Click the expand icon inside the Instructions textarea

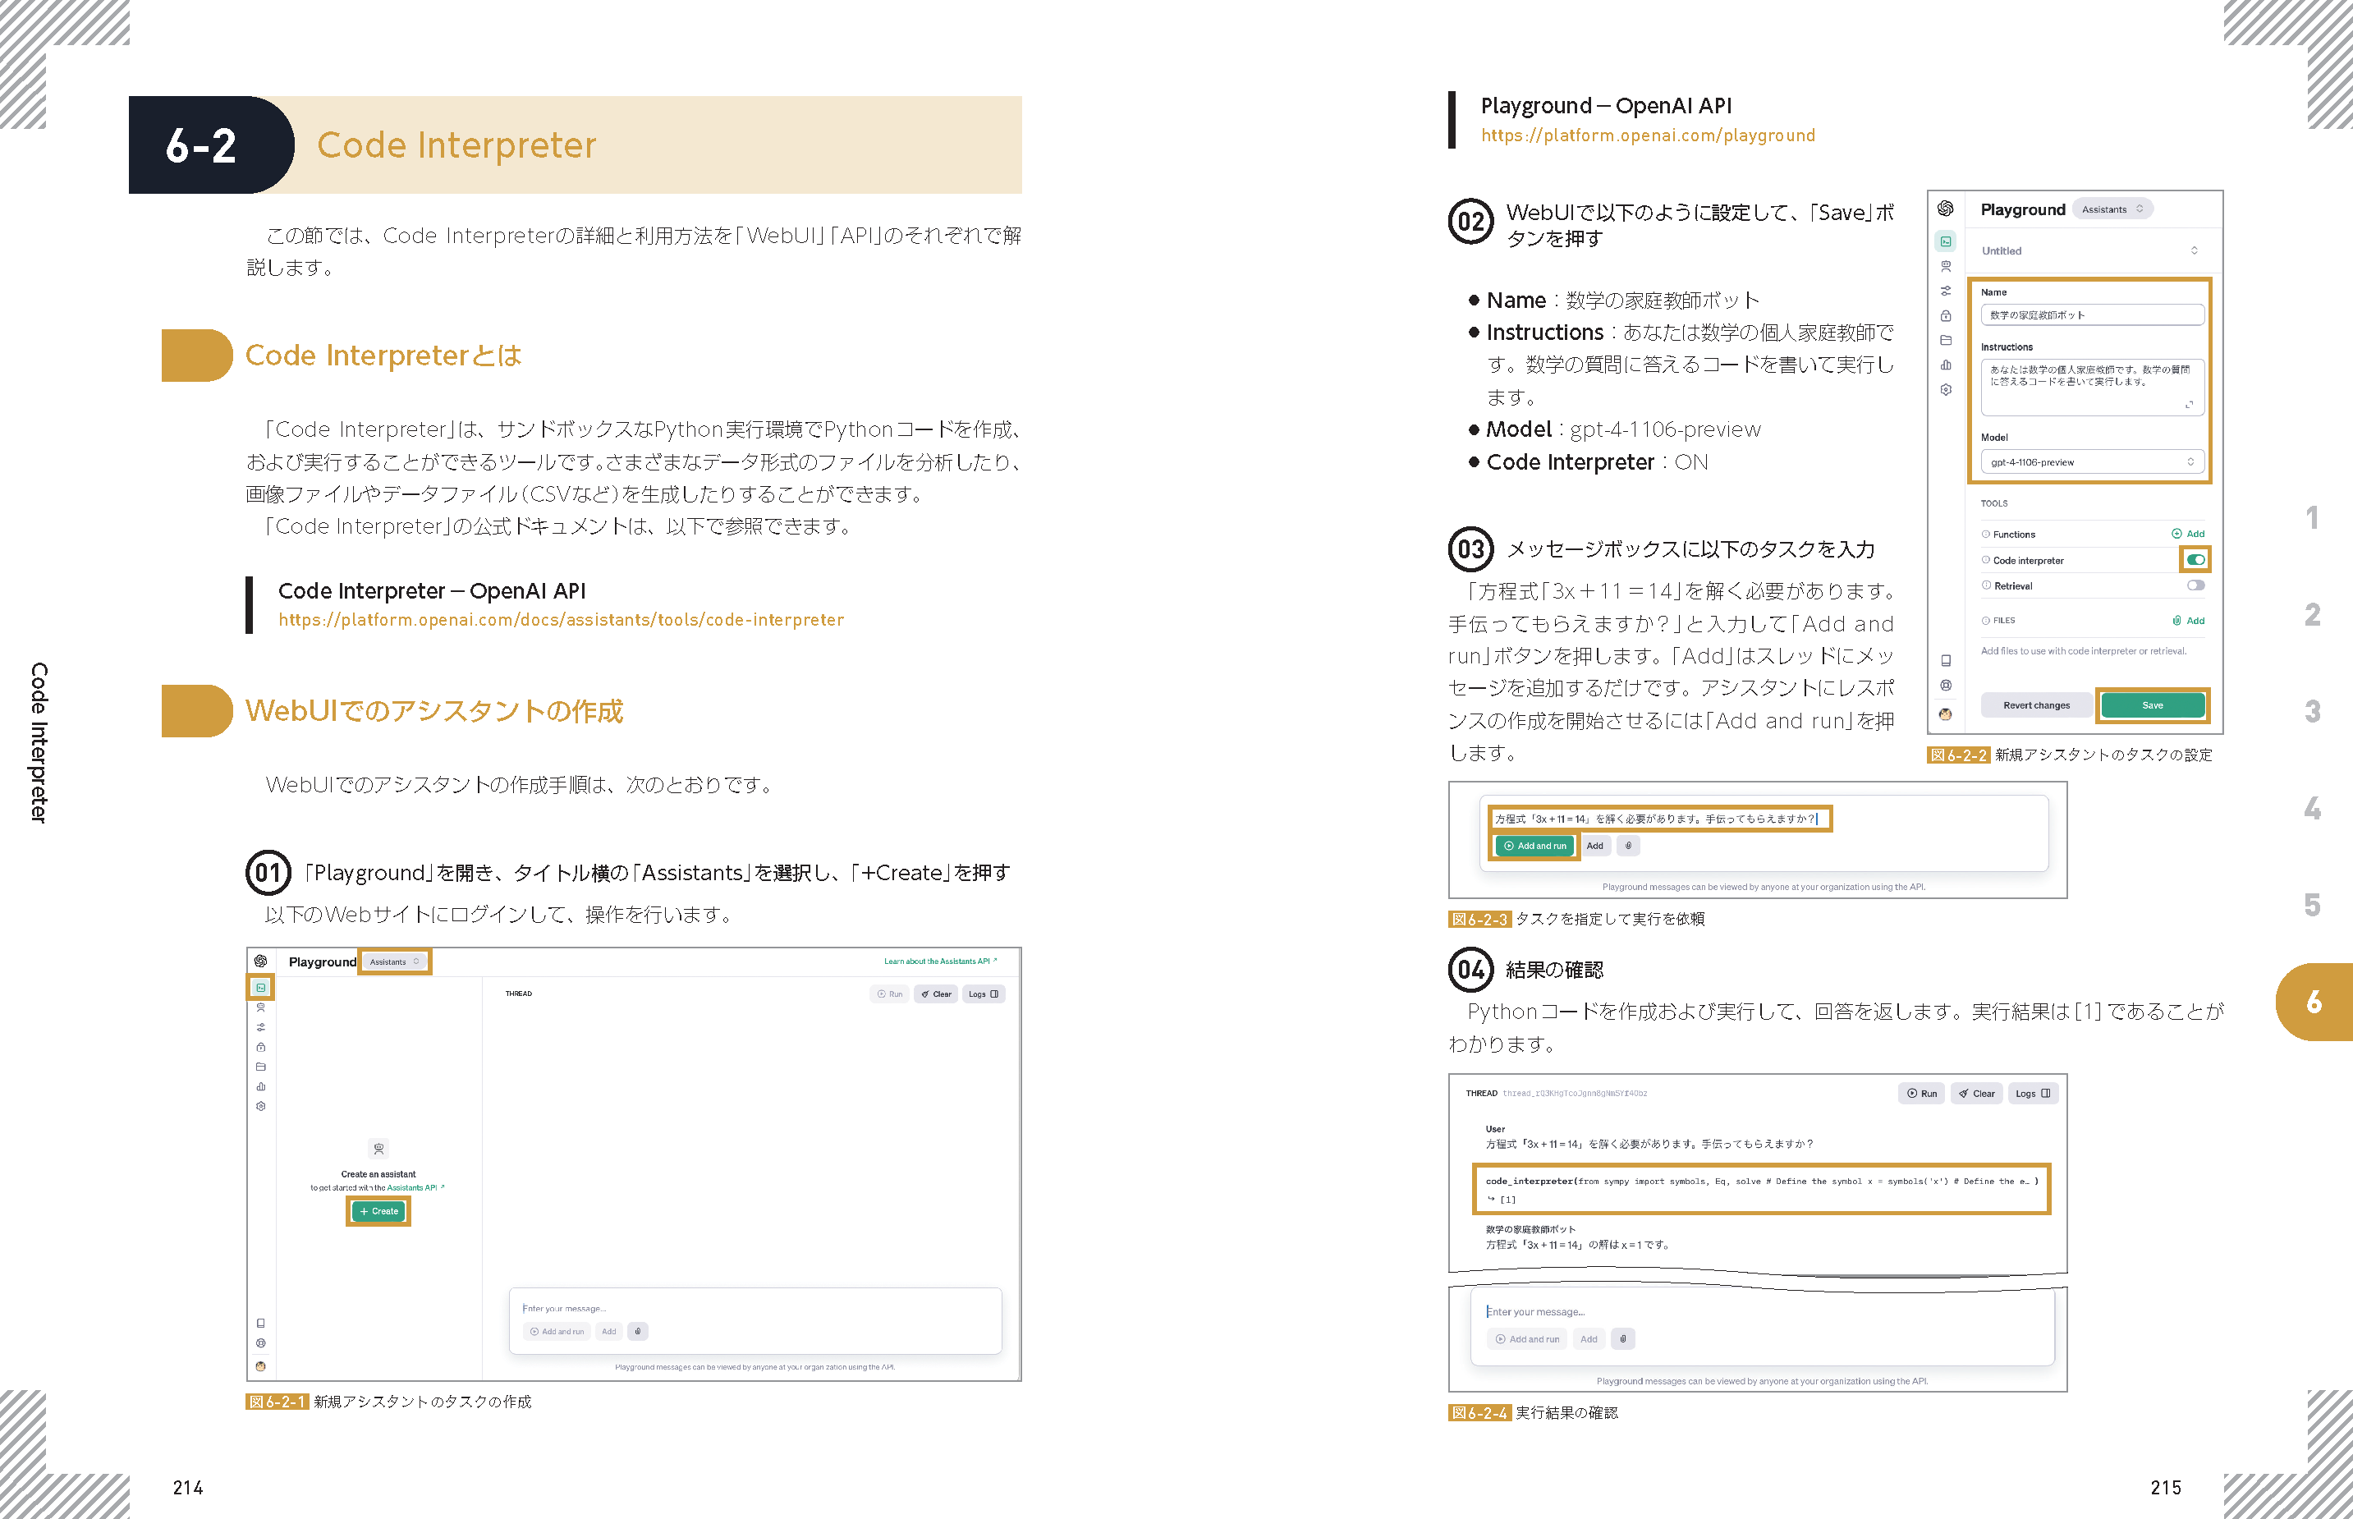pyautogui.click(x=2188, y=405)
